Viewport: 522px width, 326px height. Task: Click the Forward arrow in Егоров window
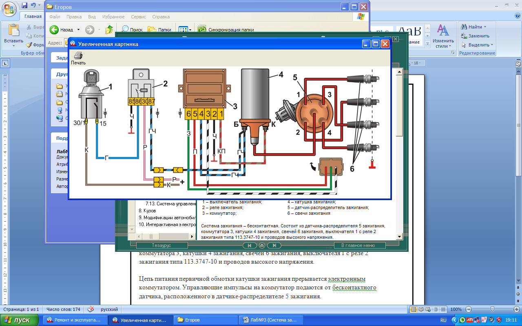pyautogui.click(x=90, y=30)
